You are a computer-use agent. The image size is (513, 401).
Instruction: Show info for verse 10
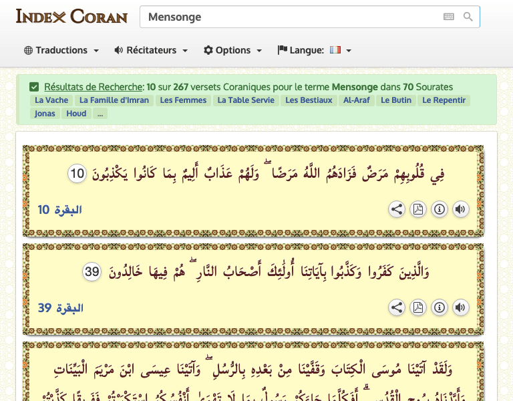point(439,209)
